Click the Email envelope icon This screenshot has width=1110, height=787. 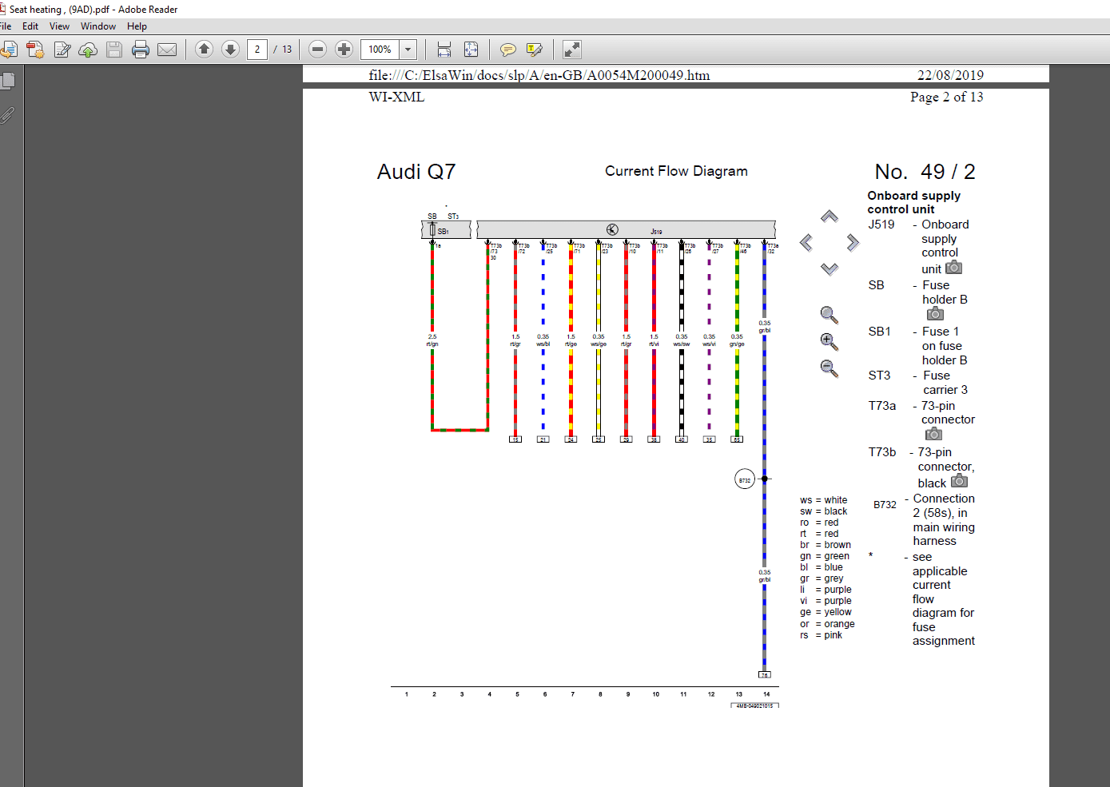coord(167,50)
